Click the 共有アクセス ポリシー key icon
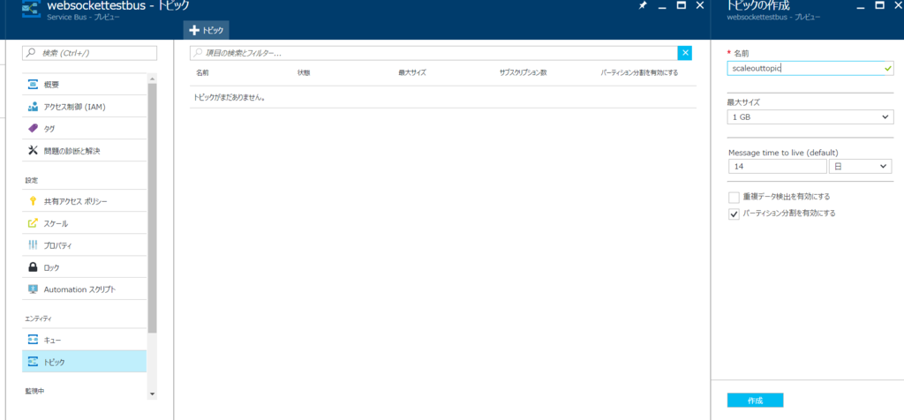 (33, 201)
